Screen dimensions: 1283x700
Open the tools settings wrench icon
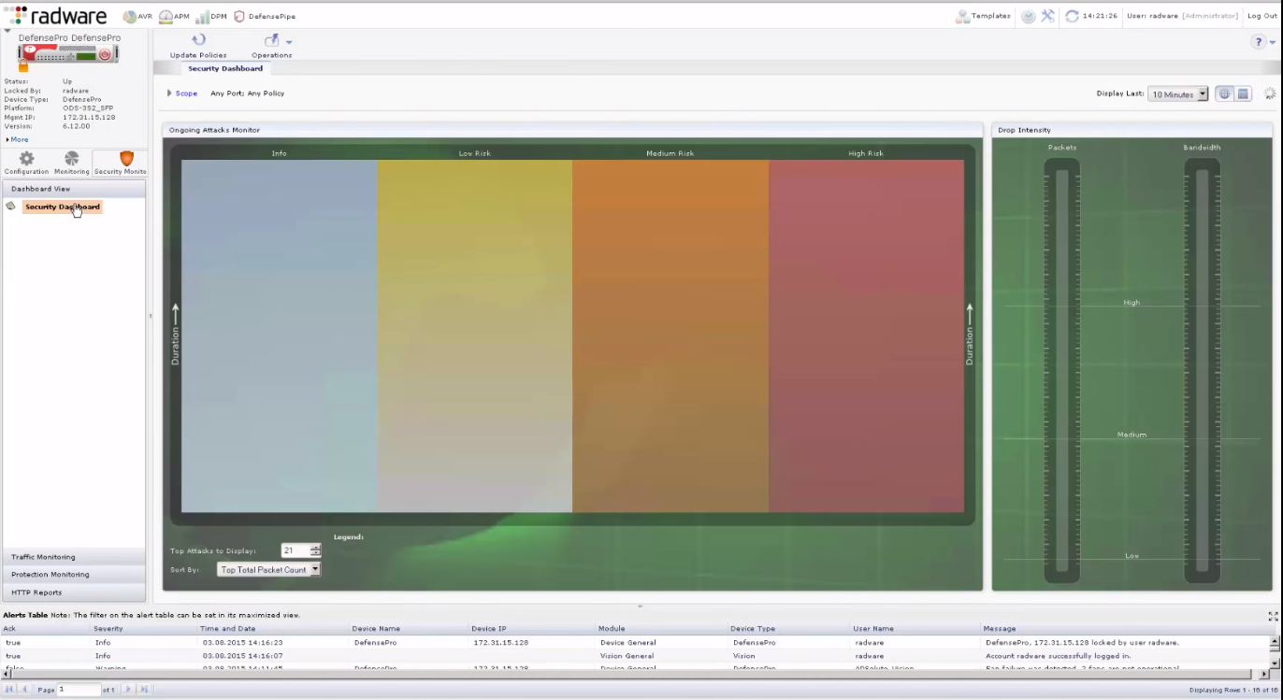[1047, 16]
